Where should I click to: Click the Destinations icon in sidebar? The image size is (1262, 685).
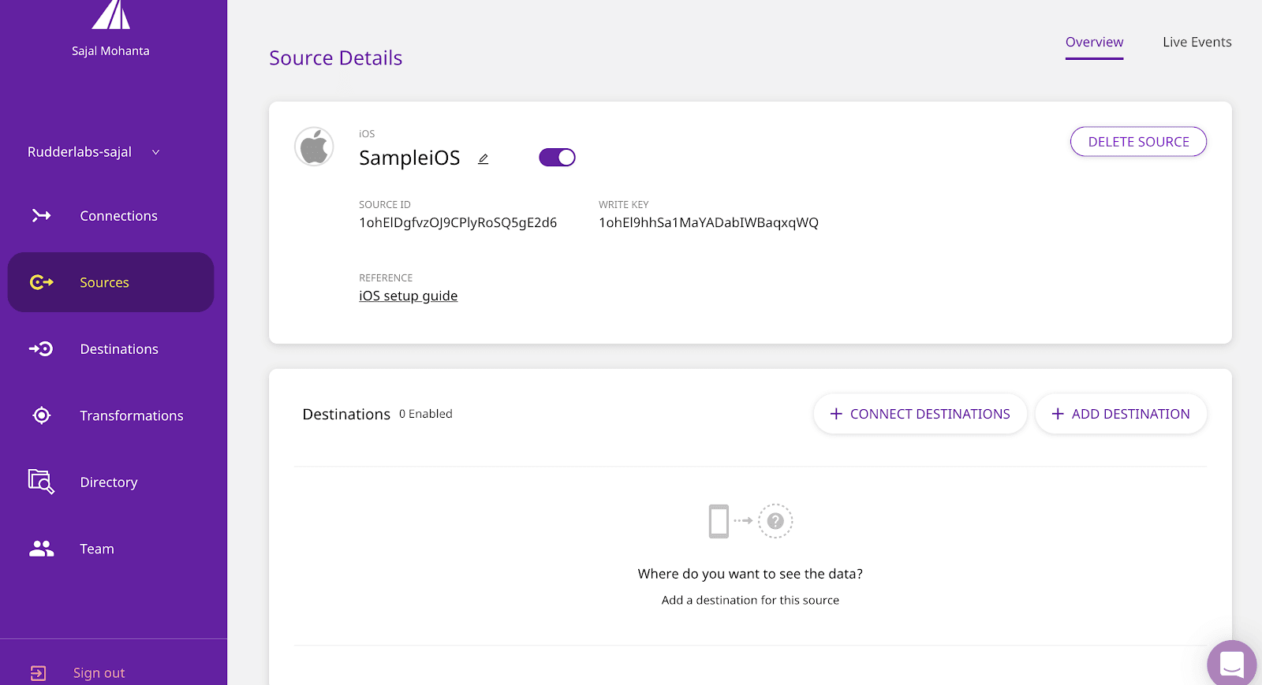click(41, 348)
